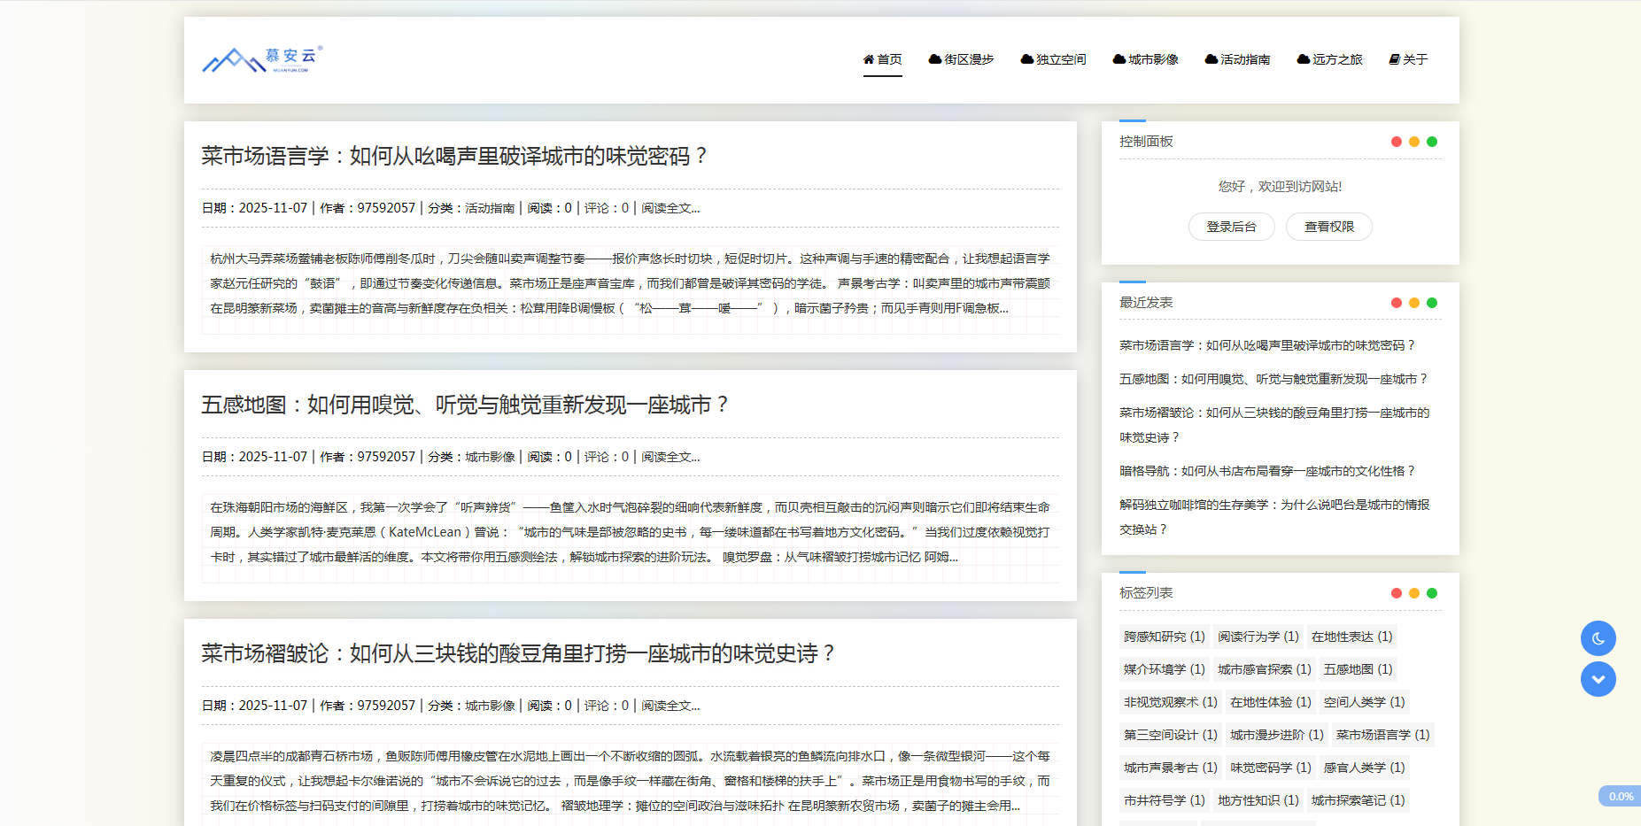Click the yellow dot in 标签列表 panel

1414,593
